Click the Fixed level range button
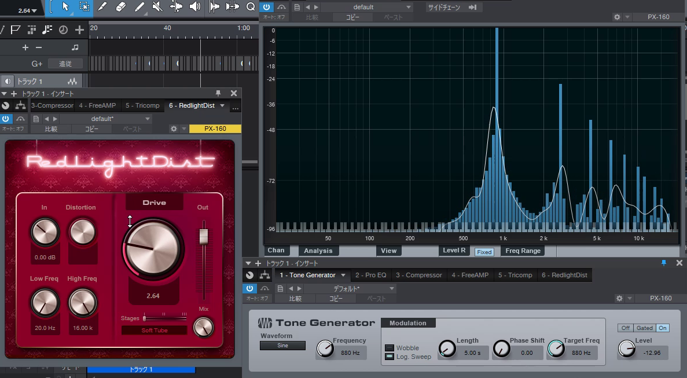Viewport: 687px width, 378px height. point(484,252)
